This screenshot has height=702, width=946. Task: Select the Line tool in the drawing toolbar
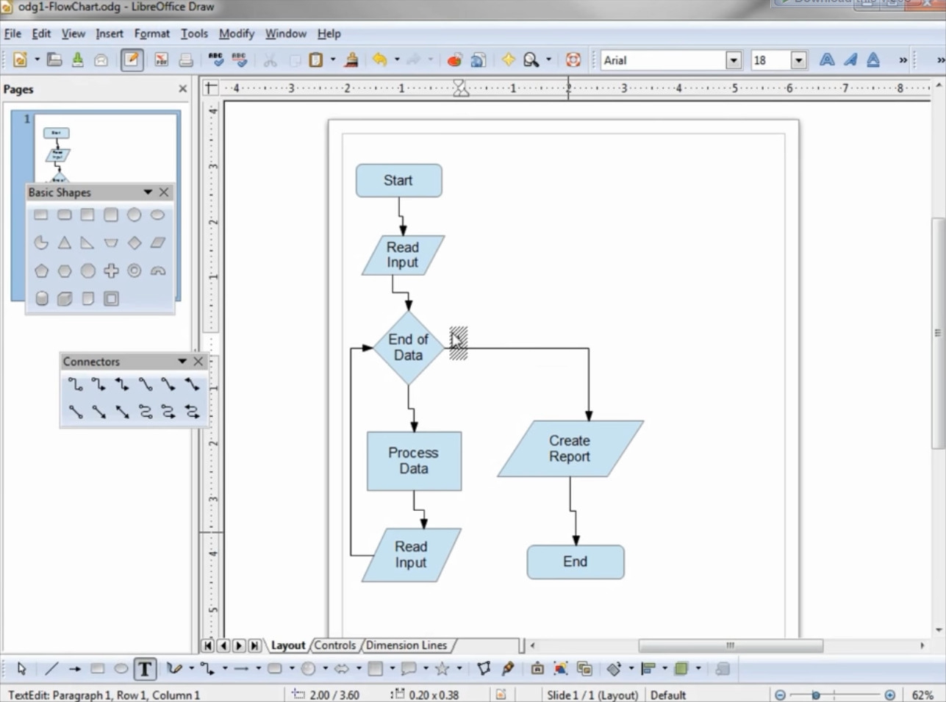pyautogui.click(x=51, y=669)
